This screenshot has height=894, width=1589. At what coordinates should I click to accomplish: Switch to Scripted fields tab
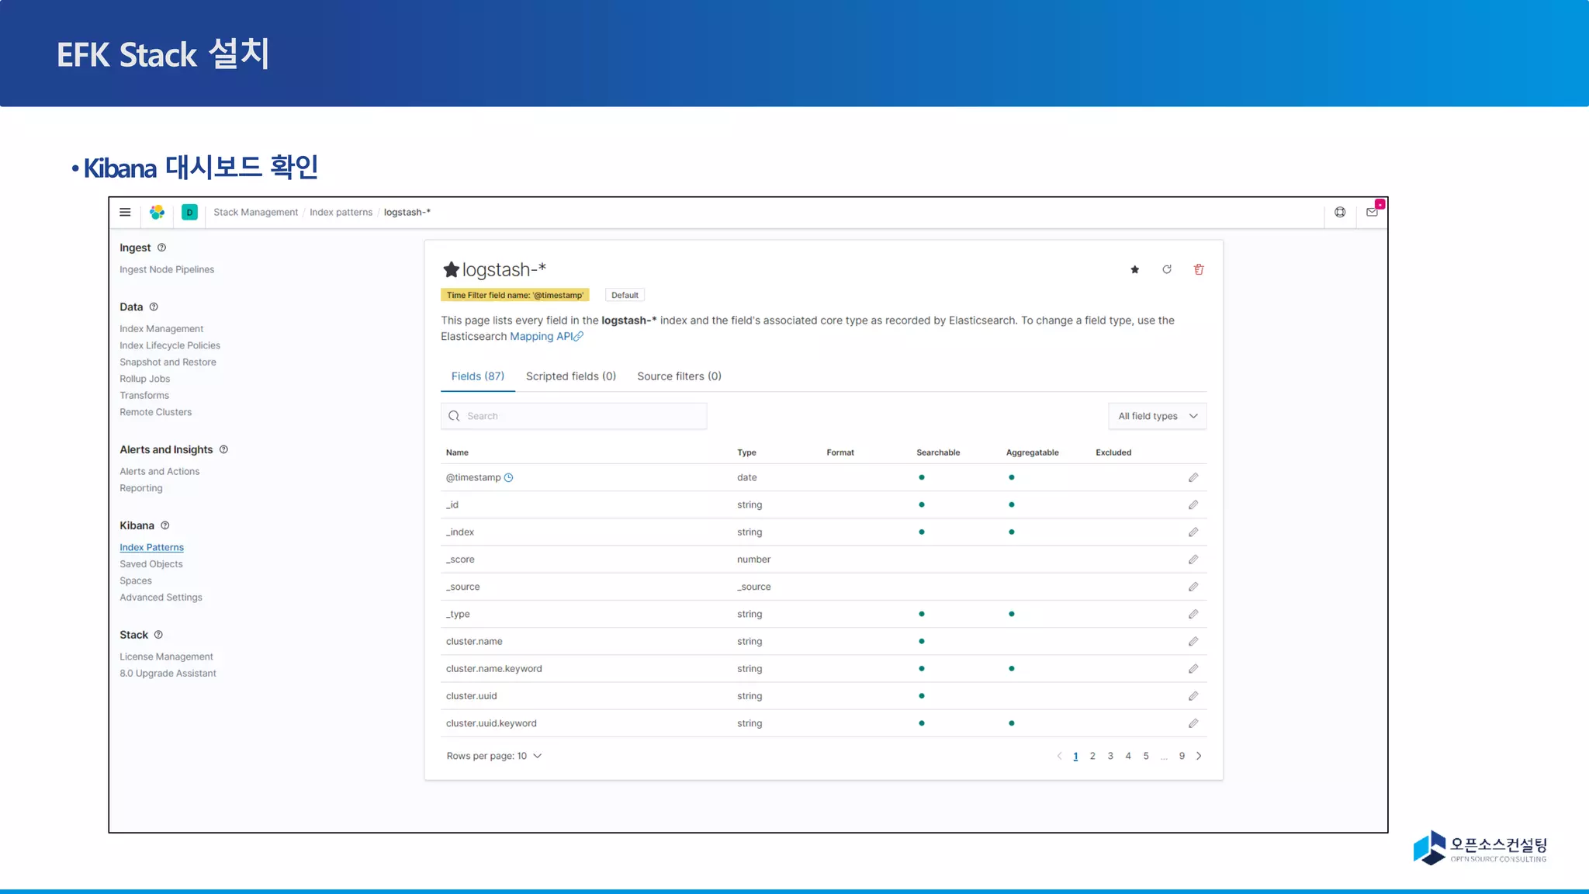pyautogui.click(x=570, y=376)
